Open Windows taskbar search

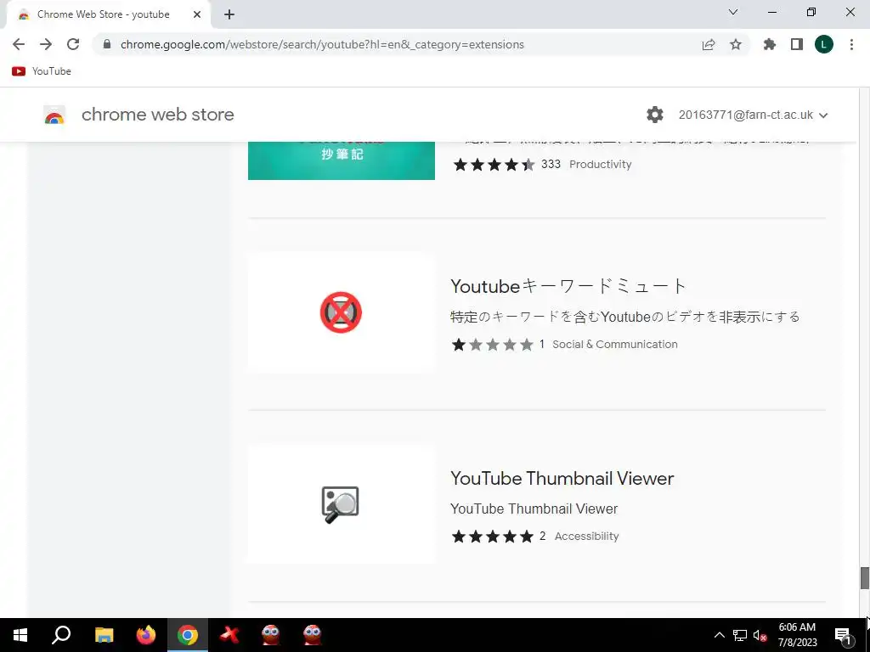(61, 635)
